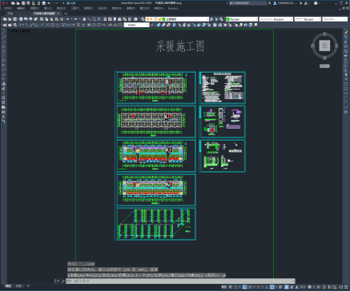Click the add layout plus button at bottom
The image size is (350, 291).
coord(28,286)
